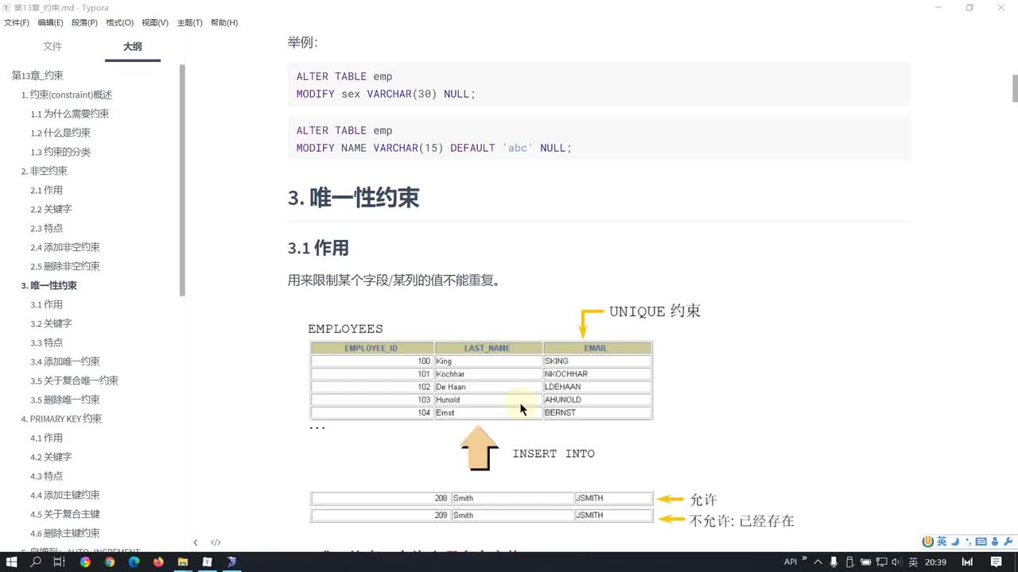This screenshot has height=572, width=1018.
Task: Toggle punctuation mode on the IME bar
Action: (x=968, y=542)
